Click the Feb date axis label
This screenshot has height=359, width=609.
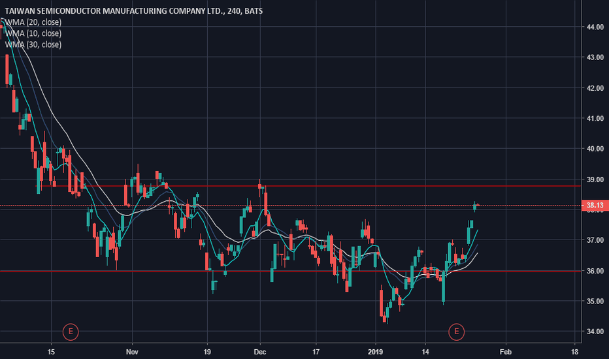[505, 352]
